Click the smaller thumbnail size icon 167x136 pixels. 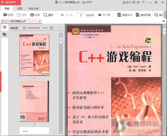point(24,28)
